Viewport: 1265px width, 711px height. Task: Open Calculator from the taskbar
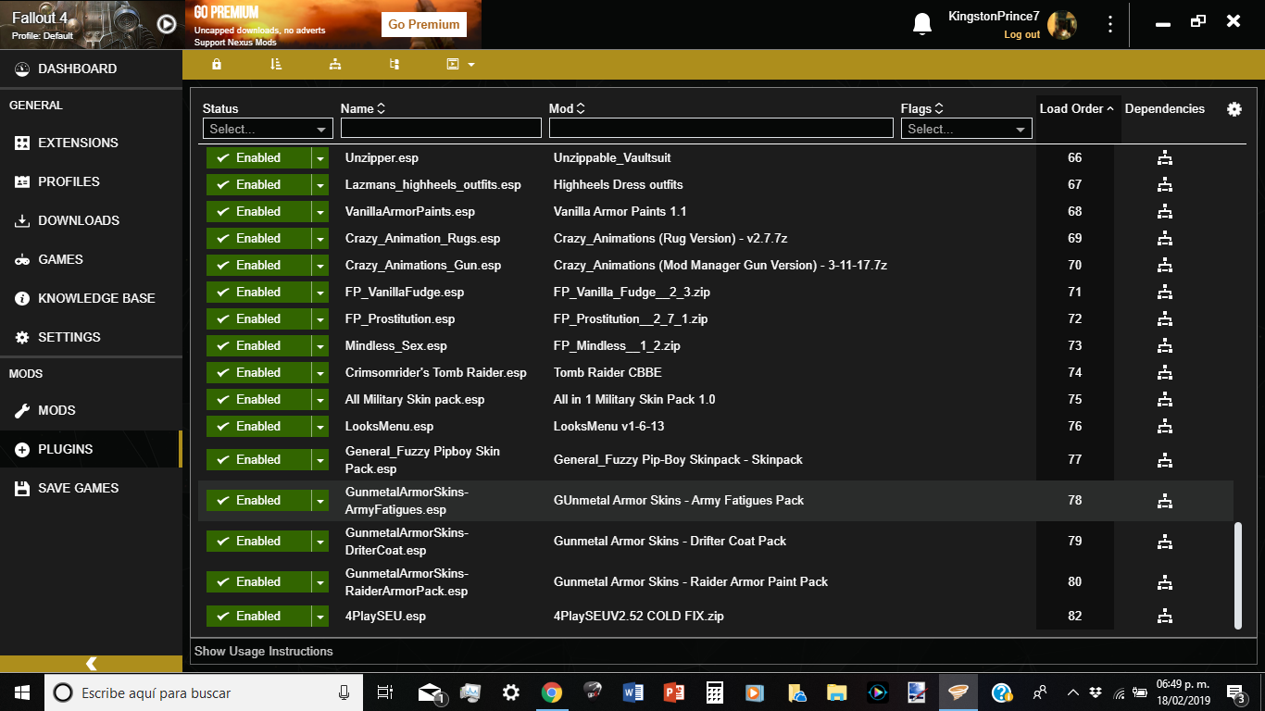(714, 692)
